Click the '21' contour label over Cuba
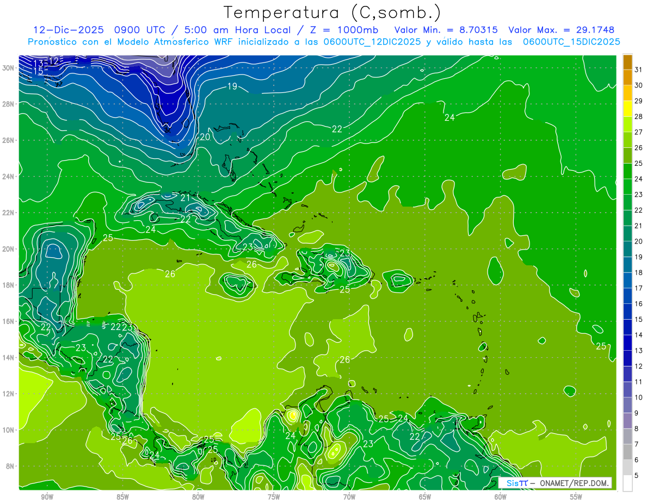 [x=186, y=198]
